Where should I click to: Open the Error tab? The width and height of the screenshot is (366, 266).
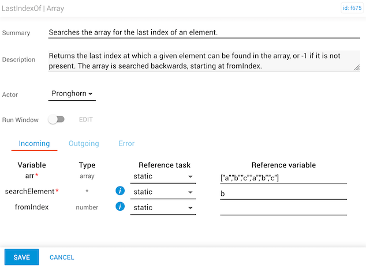126,143
